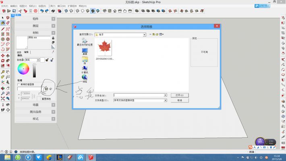Screen dimensions: 286x161
Task: Activate the Orbit tool
Action: tap(3, 88)
